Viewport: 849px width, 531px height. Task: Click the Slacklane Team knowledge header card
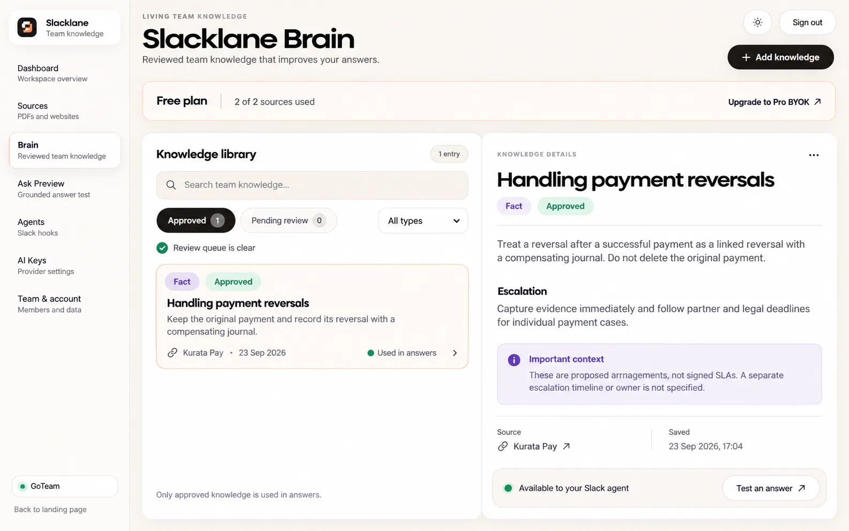pos(65,27)
